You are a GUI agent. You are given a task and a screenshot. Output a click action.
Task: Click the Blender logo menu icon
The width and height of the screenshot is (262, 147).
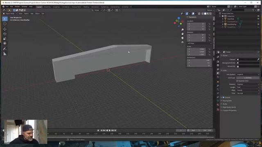tap(3, 7)
